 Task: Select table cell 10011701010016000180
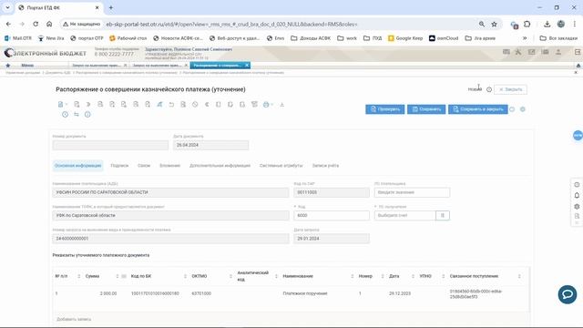point(155,293)
